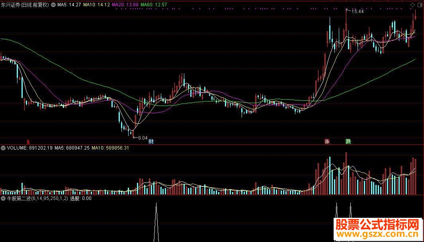This screenshot has width=424, height=242.
Task: Open dropdown arrow beside 东兴证券 title
Action: click(53, 5)
